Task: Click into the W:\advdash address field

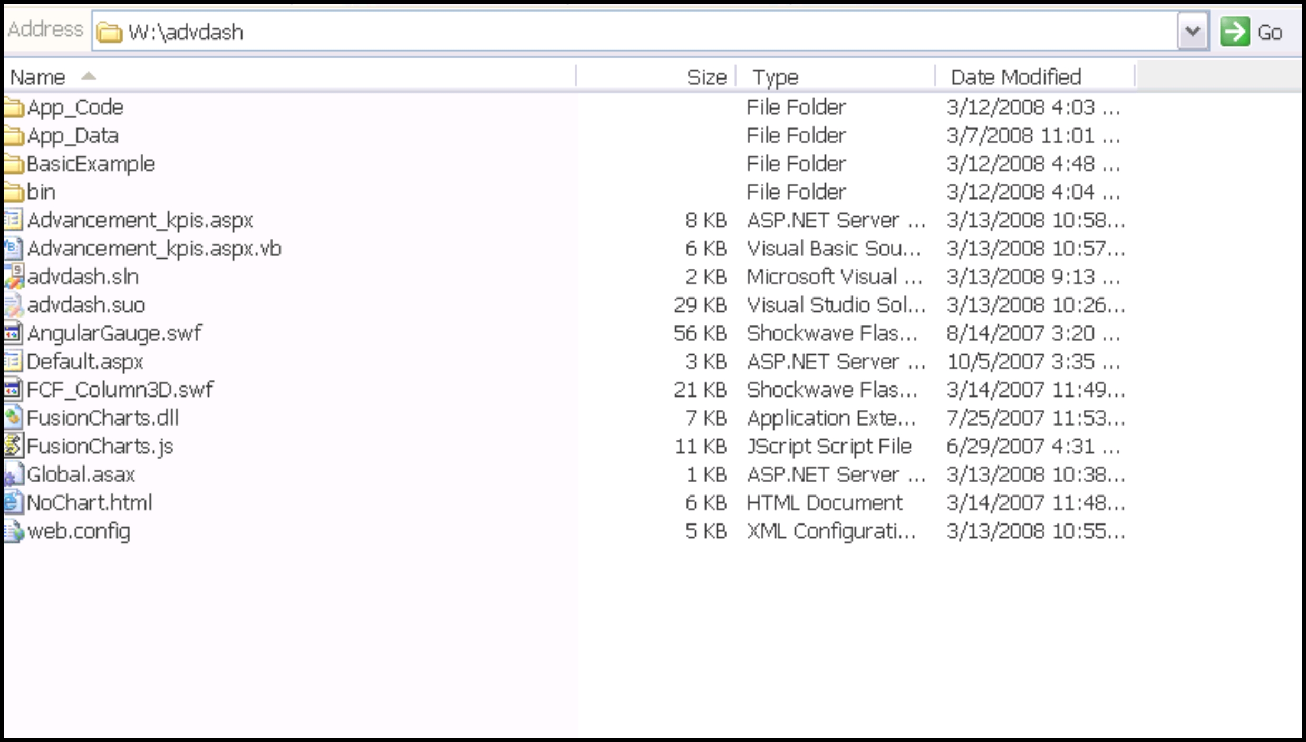Action: (x=635, y=32)
